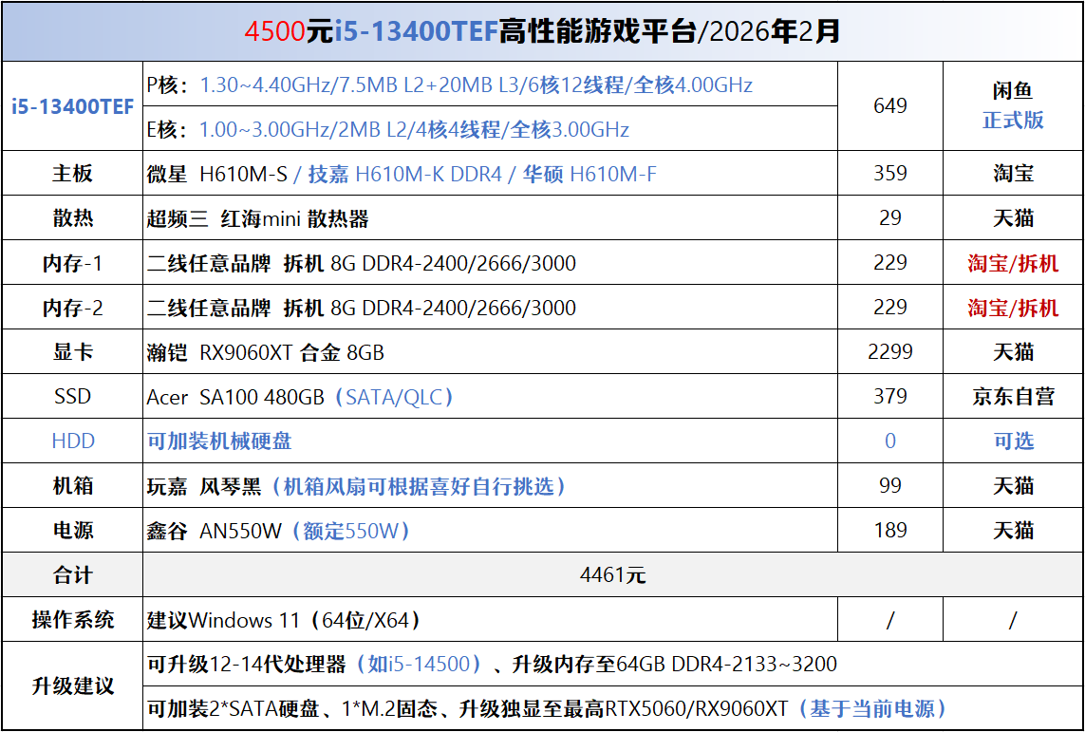Select the 升级建议 row label
Image resolution: width=1085 pixels, height=732 pixels.
73,685
